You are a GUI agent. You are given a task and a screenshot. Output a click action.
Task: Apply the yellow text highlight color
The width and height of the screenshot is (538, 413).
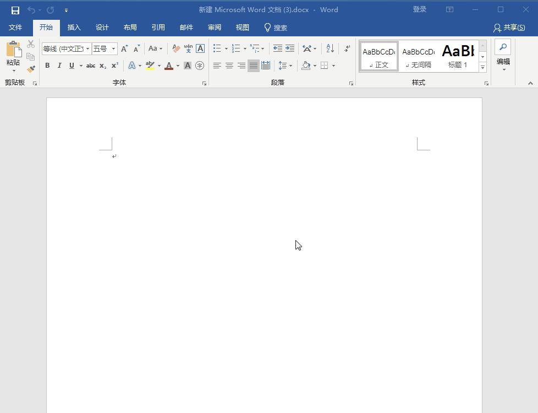[150, 66]
